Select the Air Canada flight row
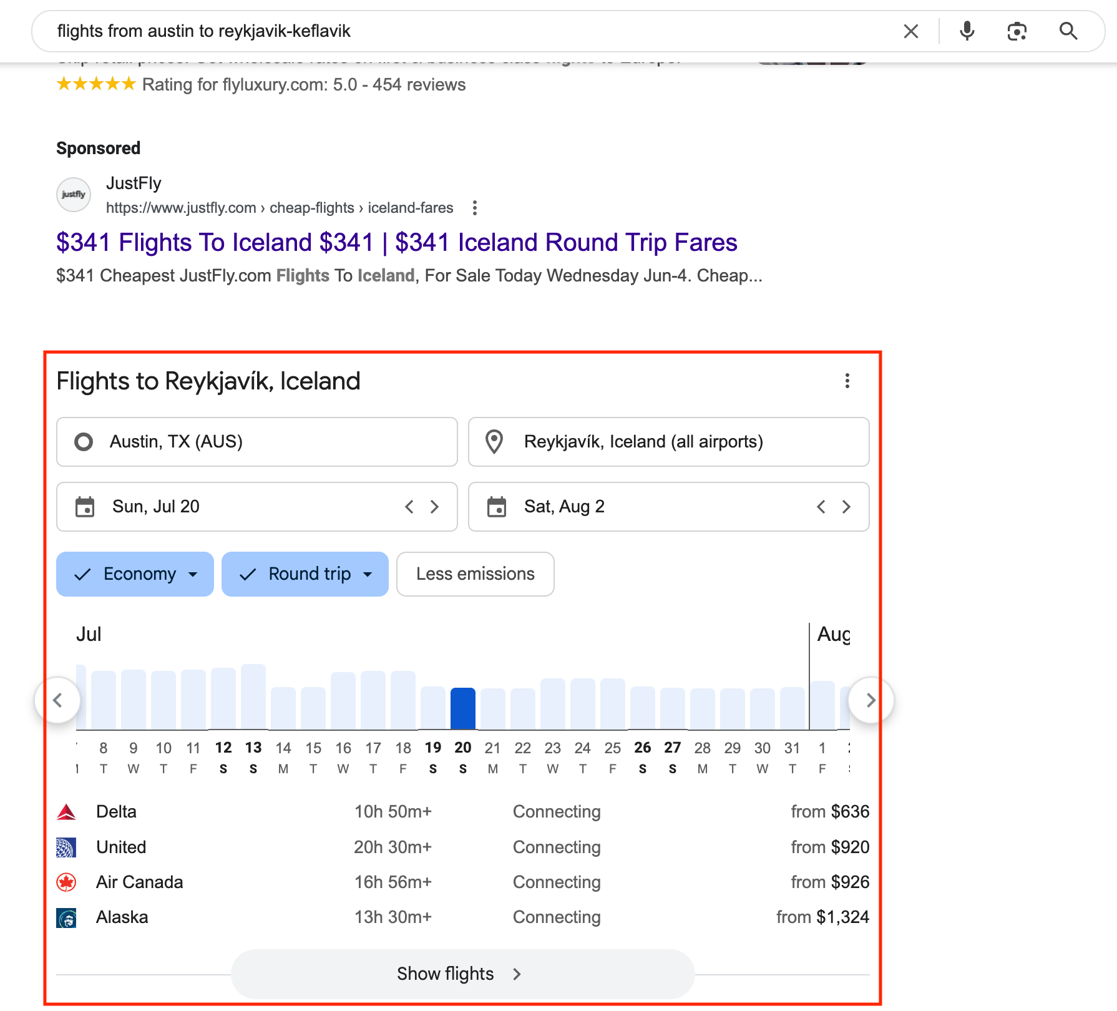The image size is (1117, 1011). point(462,882)
